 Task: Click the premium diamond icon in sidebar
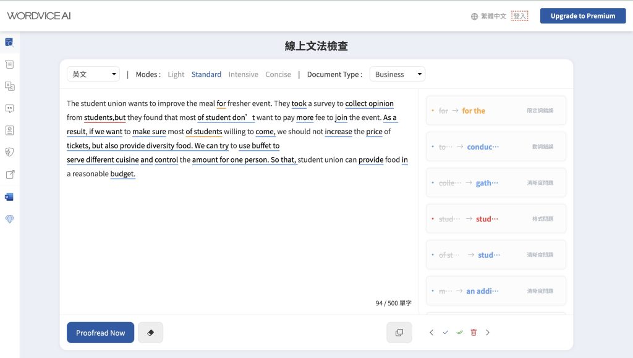click(9, 219)
